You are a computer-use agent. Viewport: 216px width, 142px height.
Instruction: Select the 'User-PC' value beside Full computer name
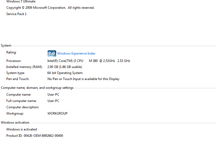(x=53, y=101)
